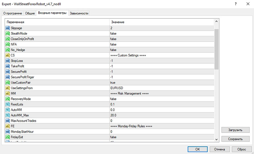
Task: Click the StopLoss value -1
Action: (x=111, y=61)
